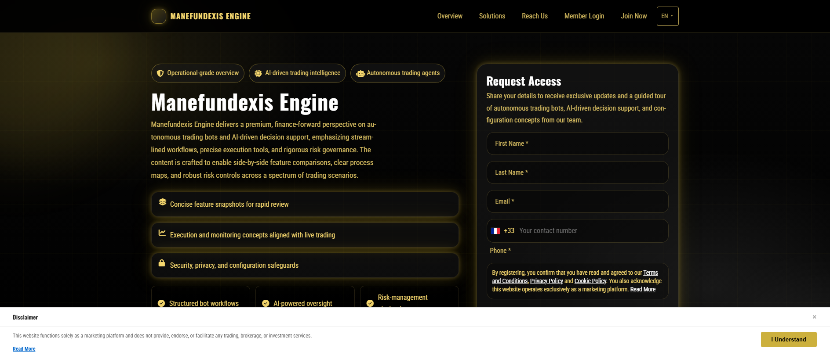This screenshot has height=359, width=830.
Task: Select the Autonomous trading agents pill
Action: 398,73
